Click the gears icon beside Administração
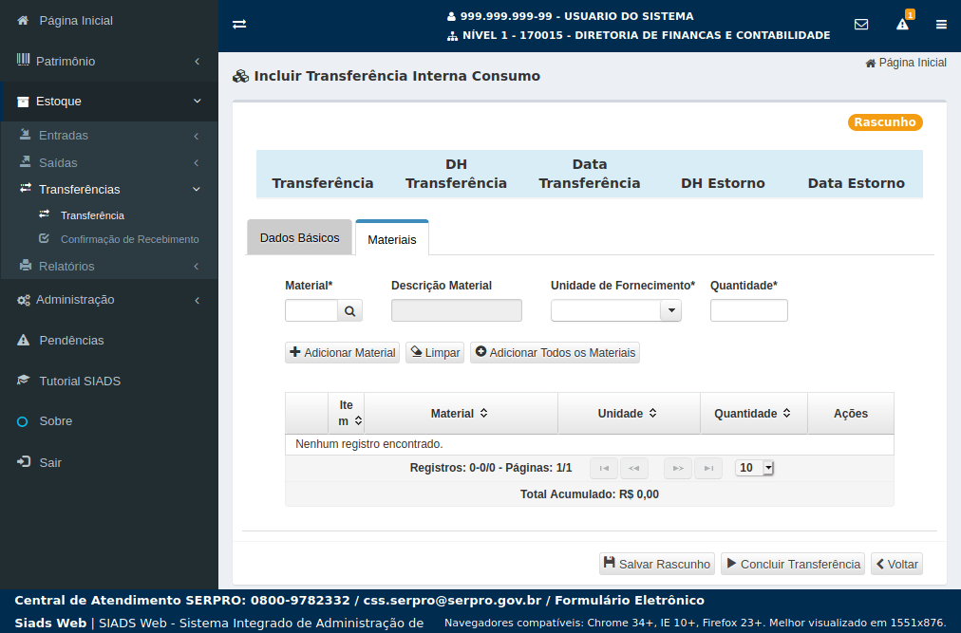This screenshot has width=961, height=633. [x=24, y=300]
